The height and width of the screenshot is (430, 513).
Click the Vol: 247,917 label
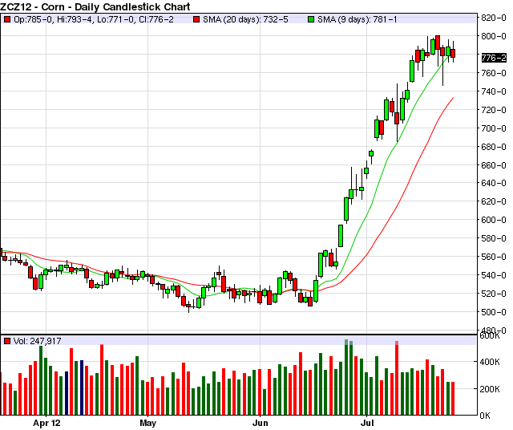click(38, 341)
